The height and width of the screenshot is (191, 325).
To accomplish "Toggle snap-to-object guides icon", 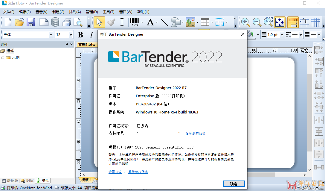I will click(x=304, y=22).
